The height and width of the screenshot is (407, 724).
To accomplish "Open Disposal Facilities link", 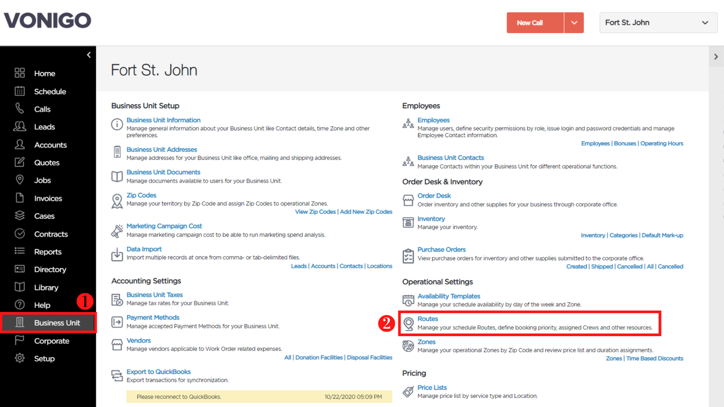I will point(370,357).
